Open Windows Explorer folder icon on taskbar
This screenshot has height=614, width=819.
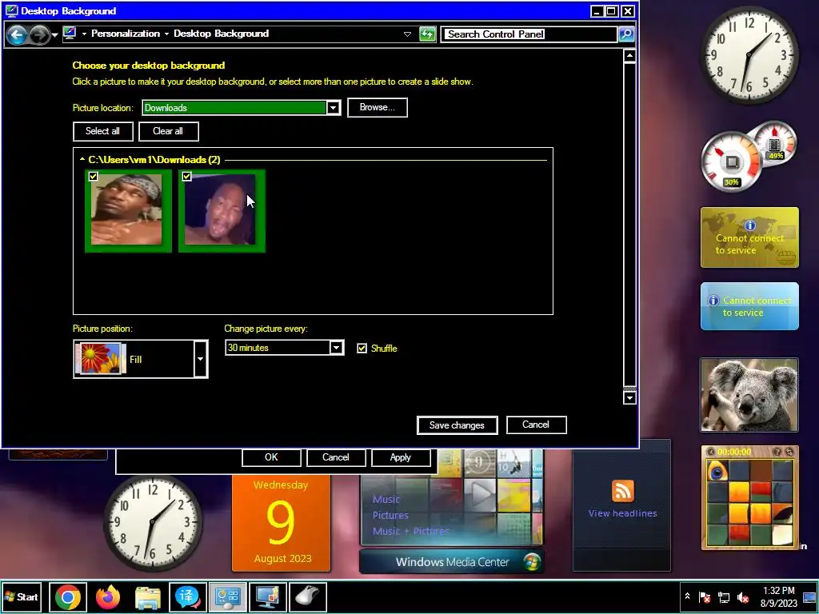click(148, 596)
